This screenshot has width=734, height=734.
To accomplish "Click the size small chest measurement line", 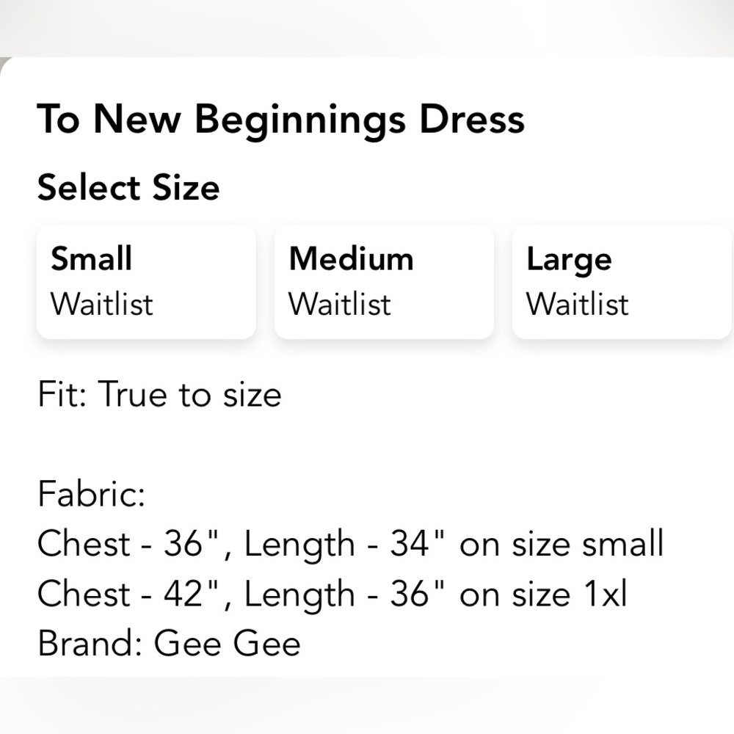I will [x=350, y=544].
